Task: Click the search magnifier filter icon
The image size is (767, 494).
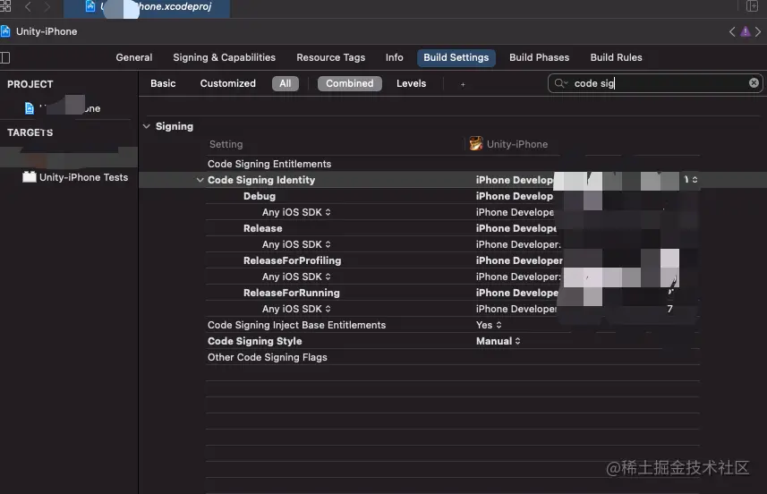Action: pyautogui.click(x=560, y=83)
